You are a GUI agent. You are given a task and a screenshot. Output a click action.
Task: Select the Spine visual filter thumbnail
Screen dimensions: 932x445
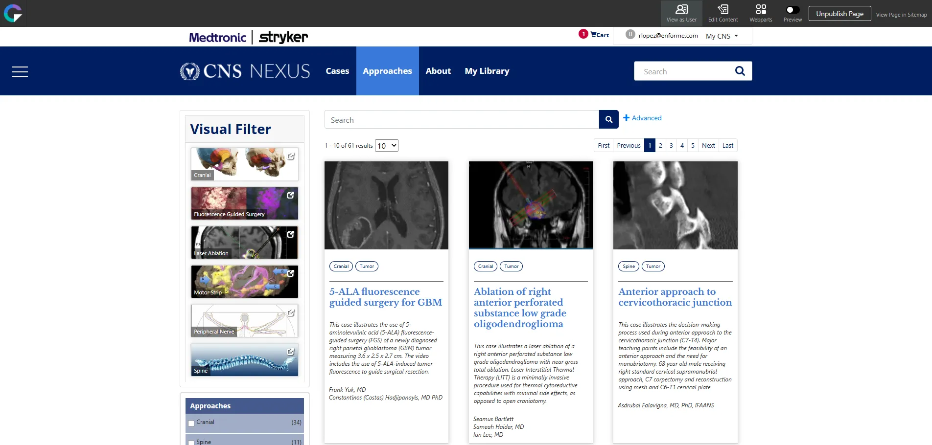pos(244,360)
